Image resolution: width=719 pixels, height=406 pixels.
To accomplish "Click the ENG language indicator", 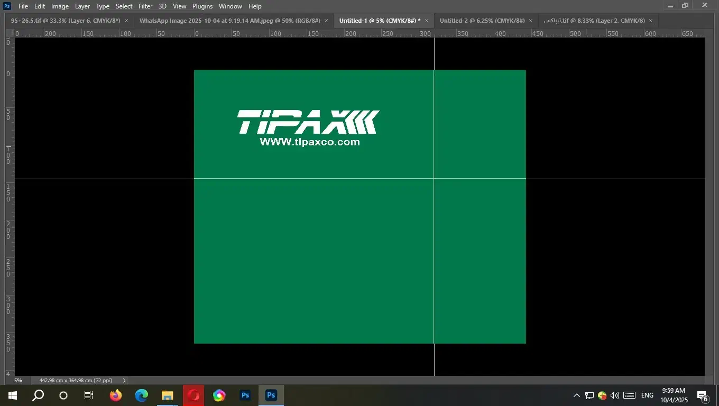I will pos(647,395).
